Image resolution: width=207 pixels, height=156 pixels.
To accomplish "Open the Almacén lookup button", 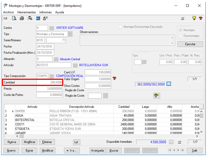I will (x=56, y=59).
